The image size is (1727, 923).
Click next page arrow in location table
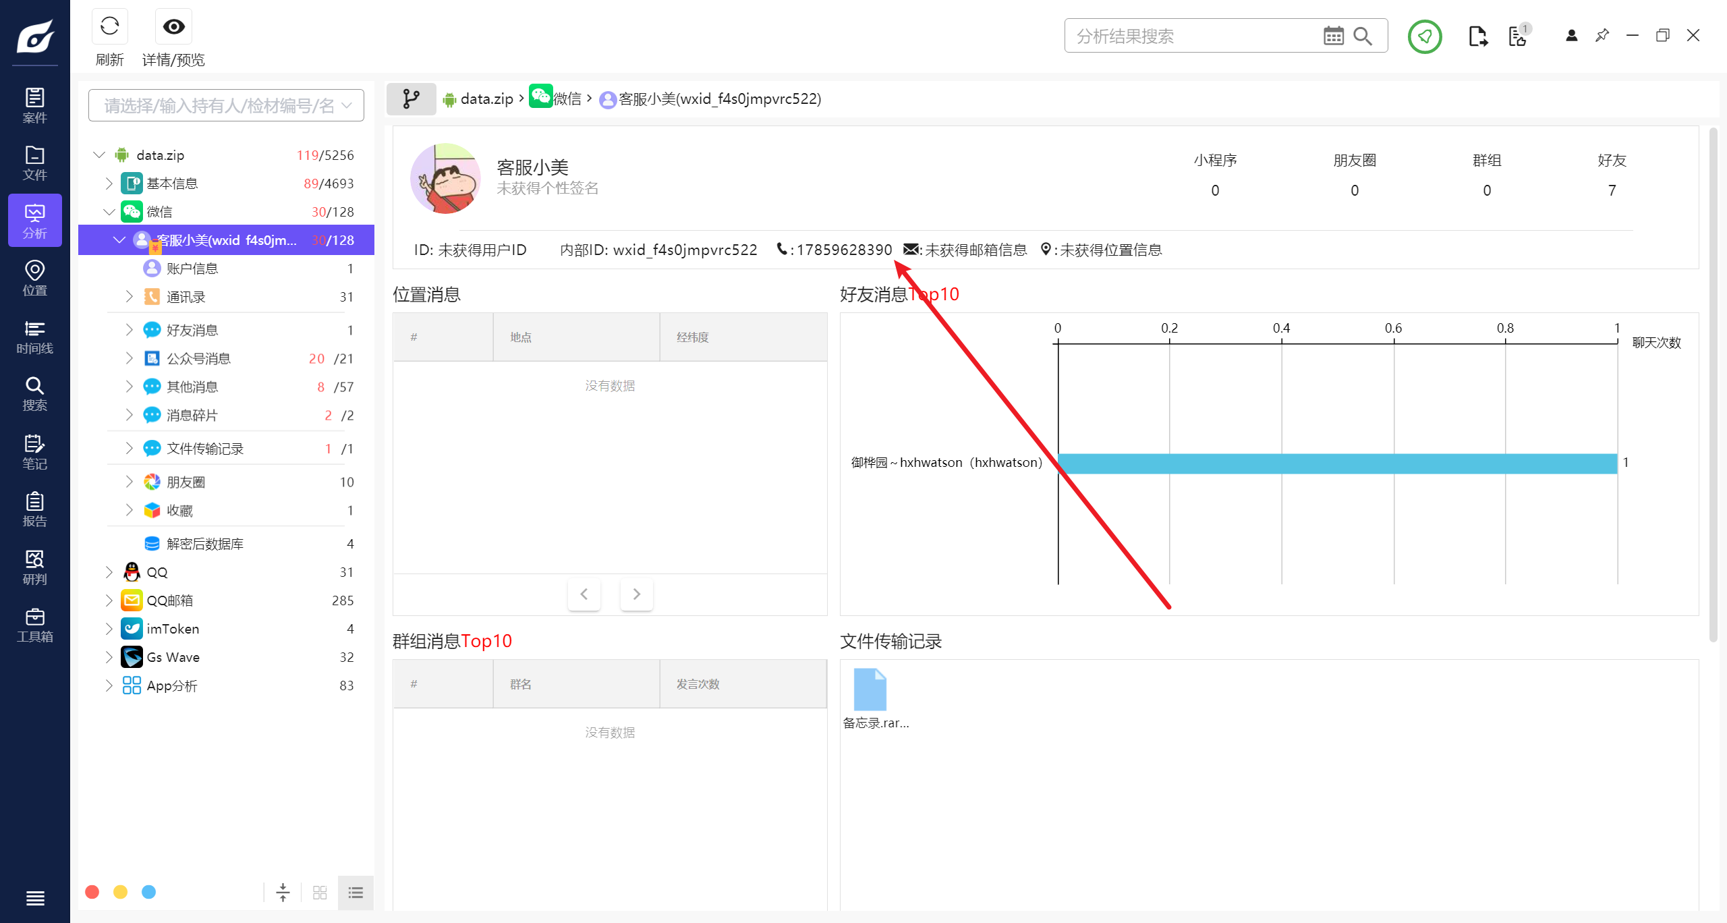[x=636, y=594]
